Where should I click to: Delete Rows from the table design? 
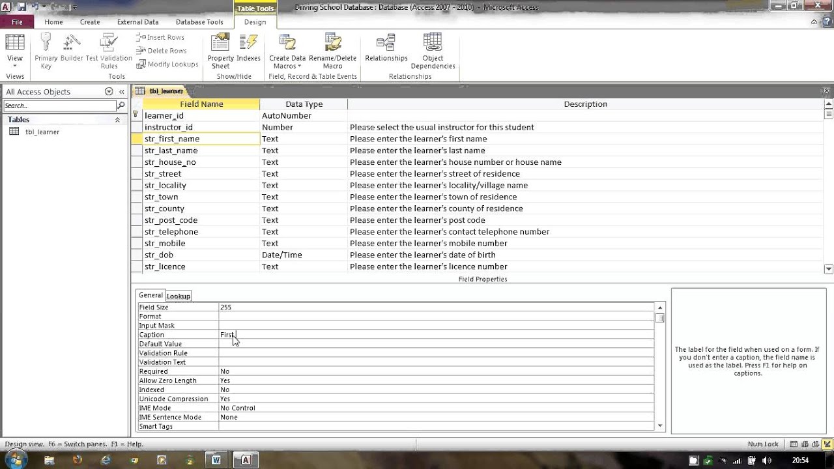point(161,51)
